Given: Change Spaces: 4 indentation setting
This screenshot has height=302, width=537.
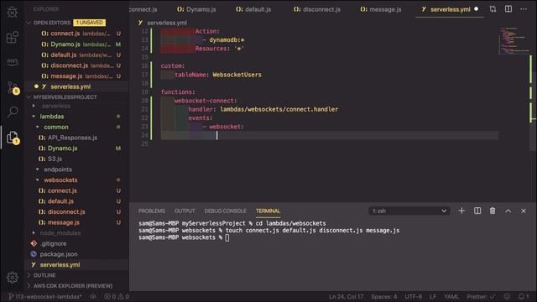Looking at the screenshot, I should click(384, 296).
